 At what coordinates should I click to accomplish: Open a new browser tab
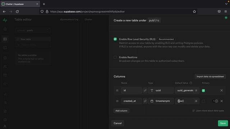tap(44, 4)
